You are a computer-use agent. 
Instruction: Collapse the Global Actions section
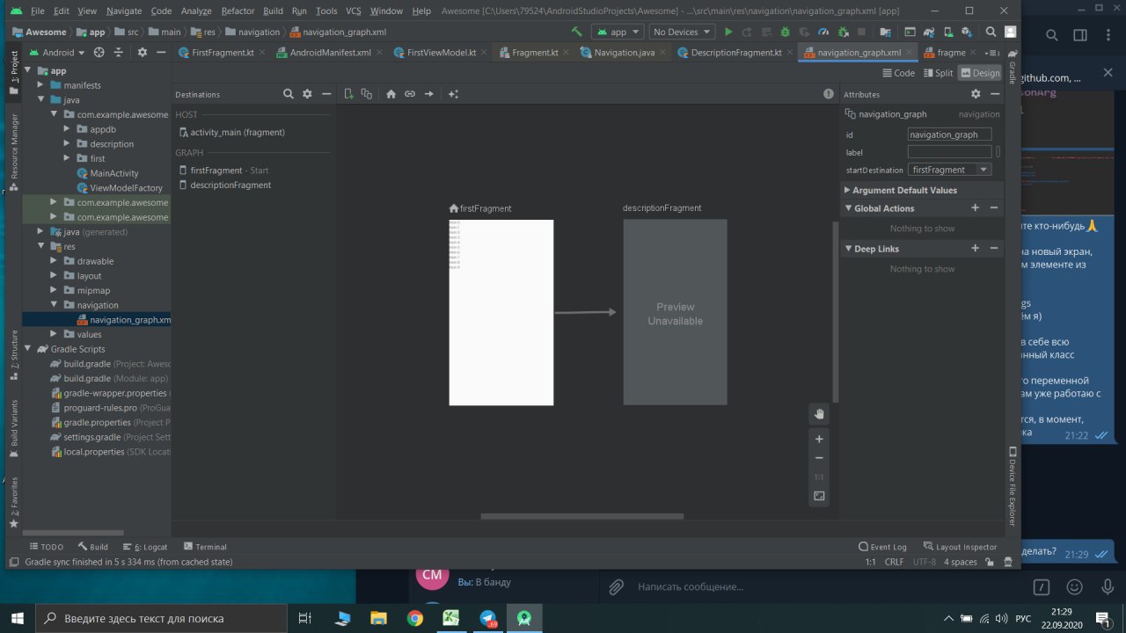[x=847, y=208]
